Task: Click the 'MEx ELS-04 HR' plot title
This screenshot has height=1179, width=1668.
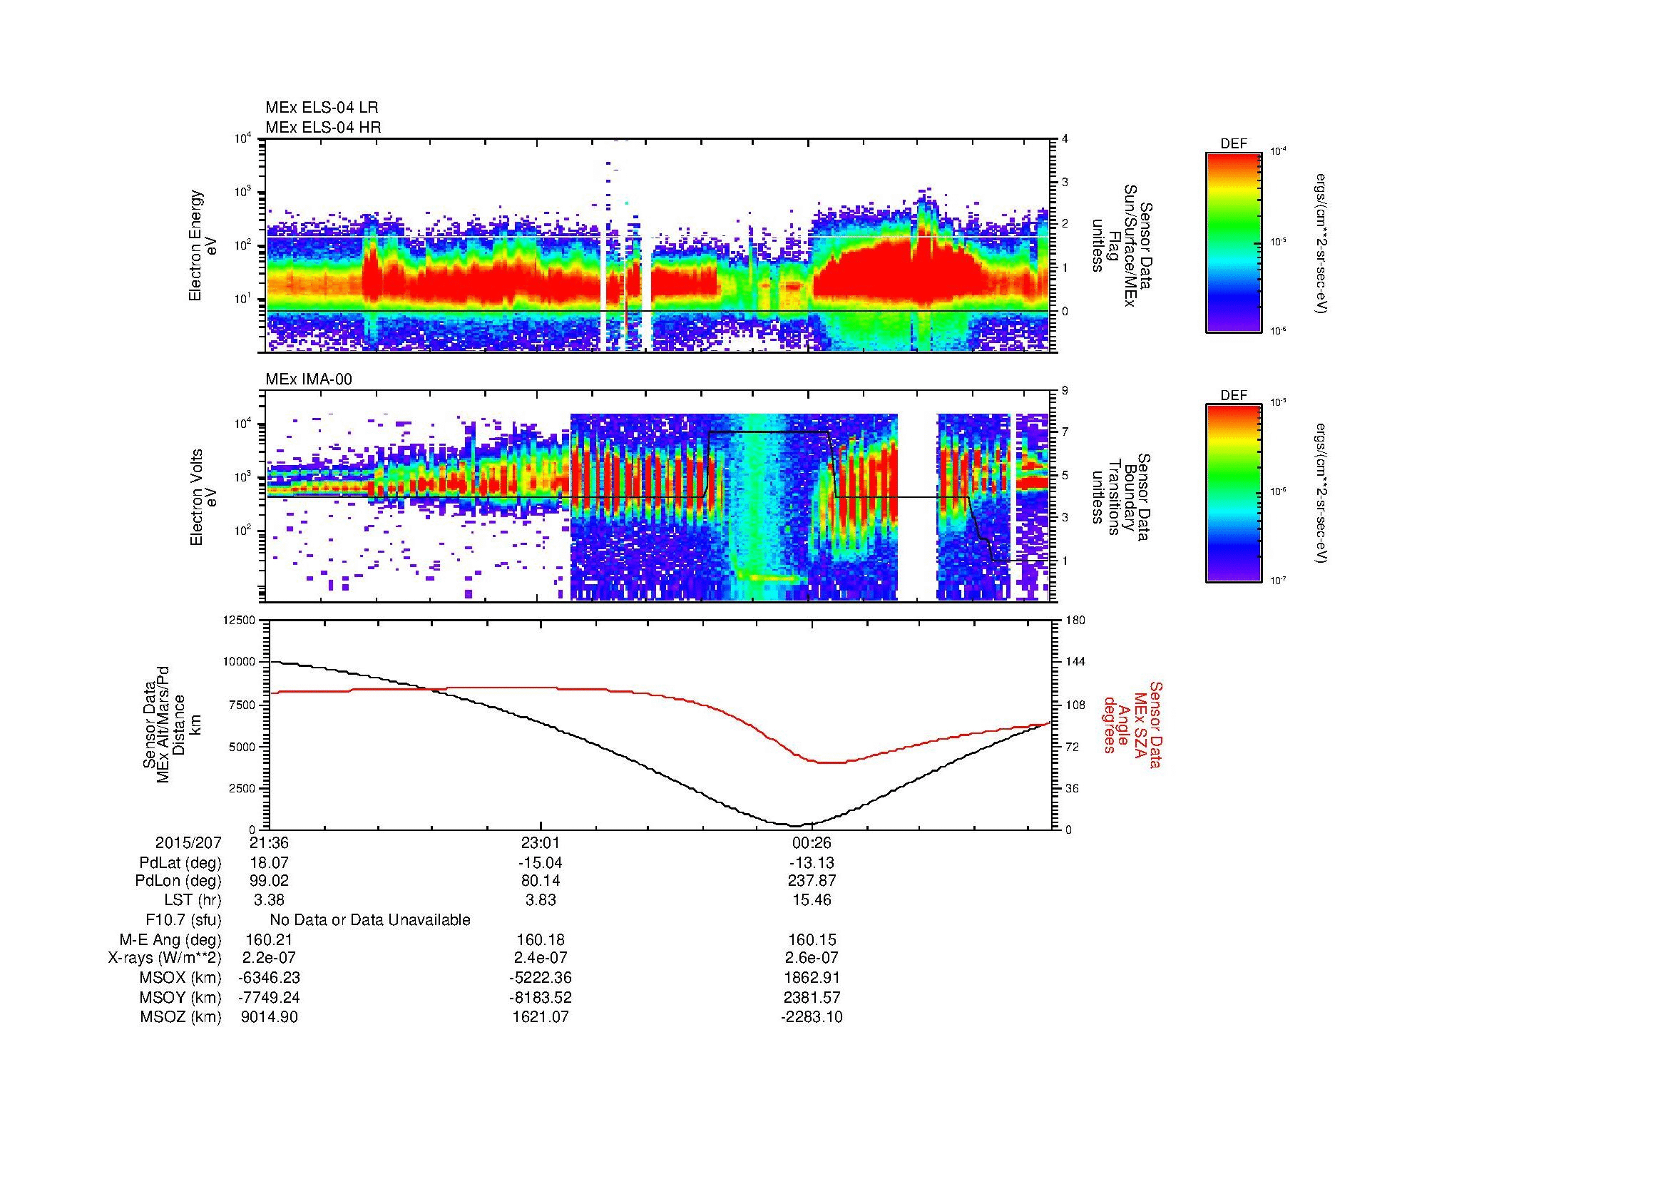Action: [x=323, y=128]
